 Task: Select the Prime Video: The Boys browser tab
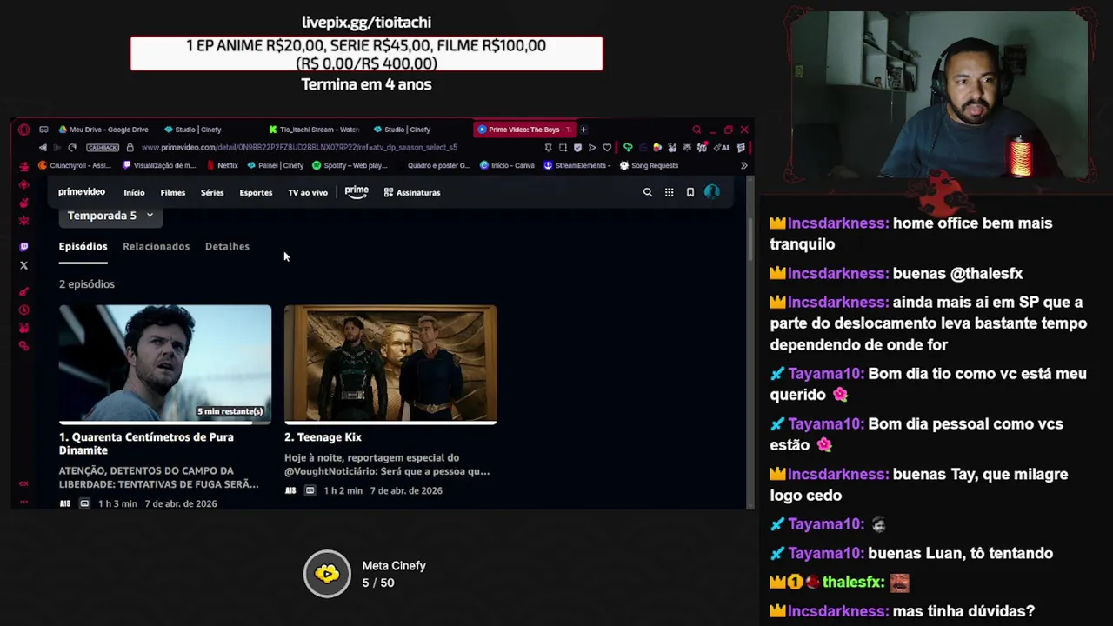pos(524,130)
